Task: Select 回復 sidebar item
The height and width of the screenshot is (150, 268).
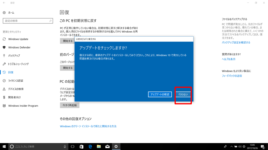Action: click(x=11, y=72)
